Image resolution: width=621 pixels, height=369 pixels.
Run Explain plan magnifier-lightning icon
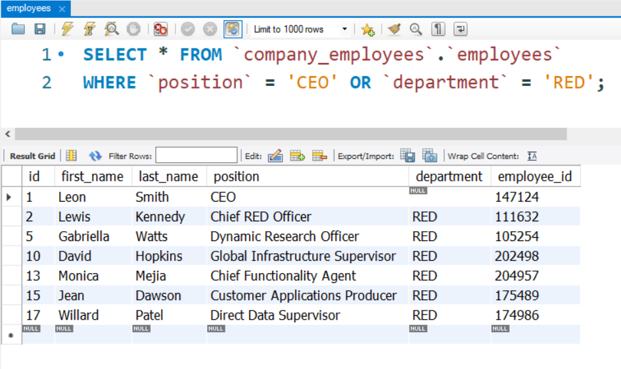coord(112,30)
